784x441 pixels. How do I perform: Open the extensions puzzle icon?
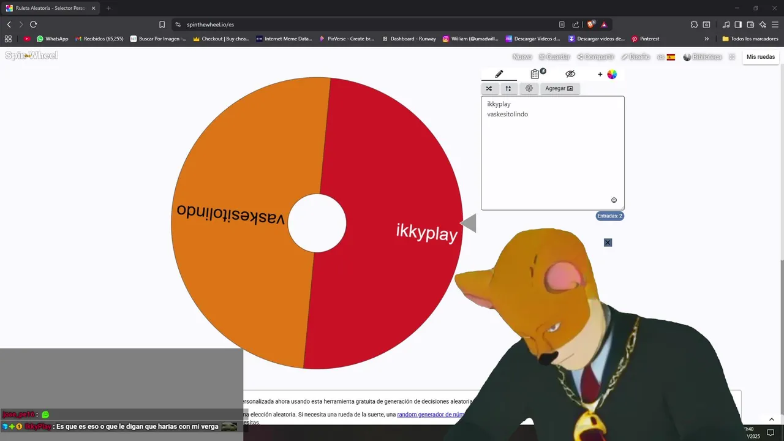point(694,24)
